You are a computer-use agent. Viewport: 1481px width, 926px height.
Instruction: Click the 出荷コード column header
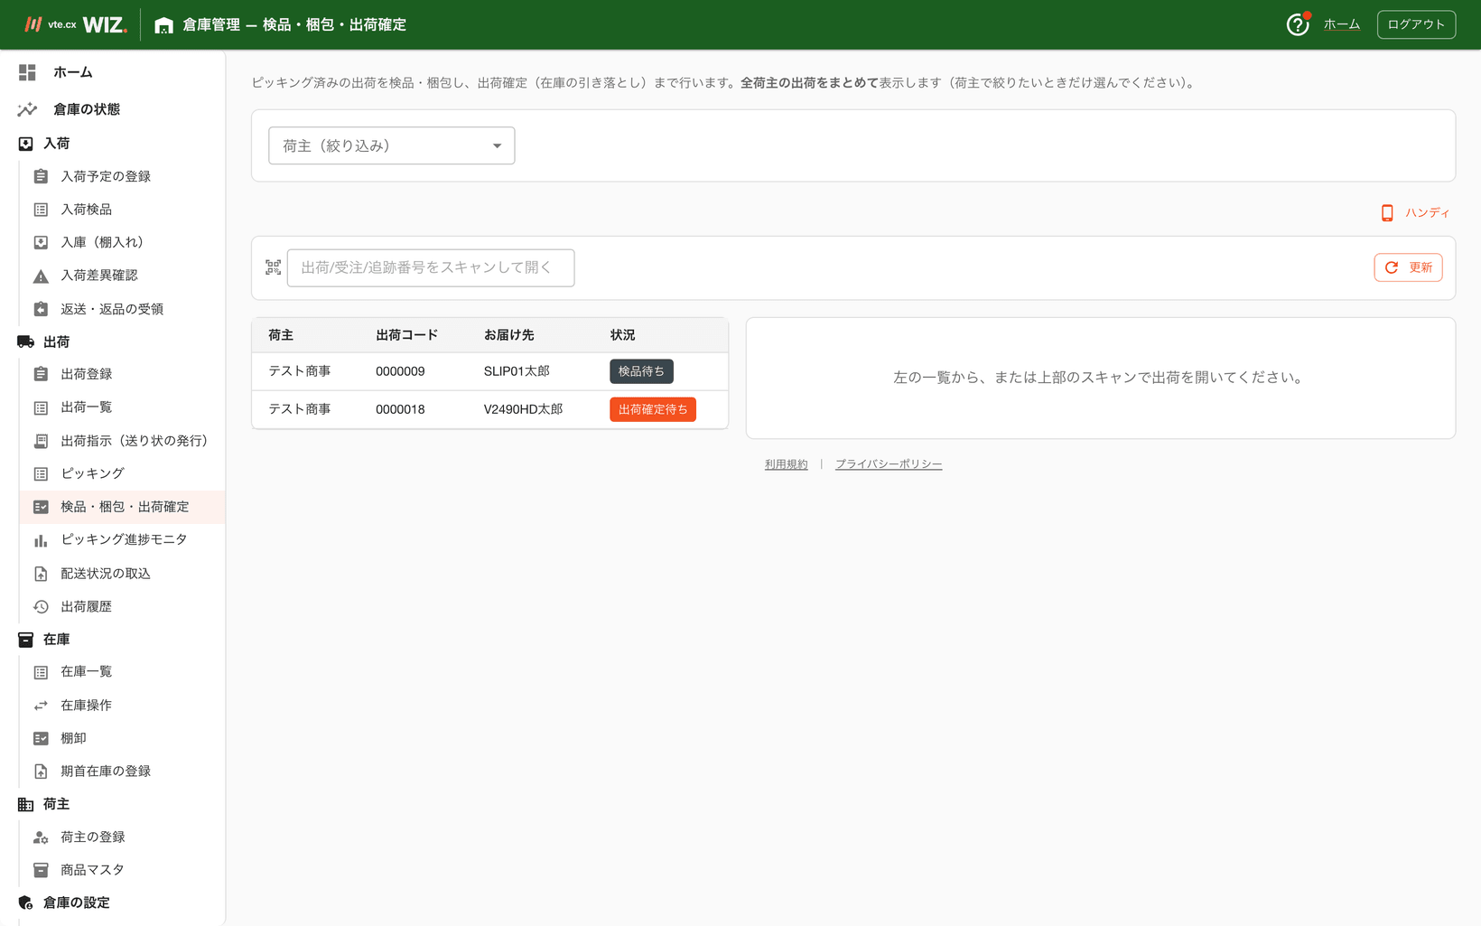click(x=406, y=335)
